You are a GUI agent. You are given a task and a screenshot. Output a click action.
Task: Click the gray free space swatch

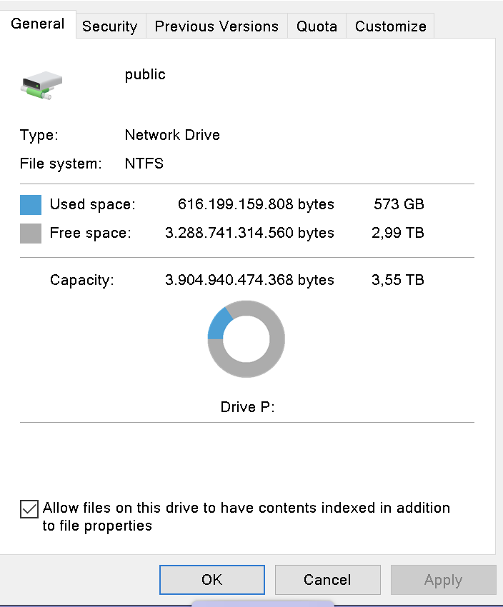31,234
